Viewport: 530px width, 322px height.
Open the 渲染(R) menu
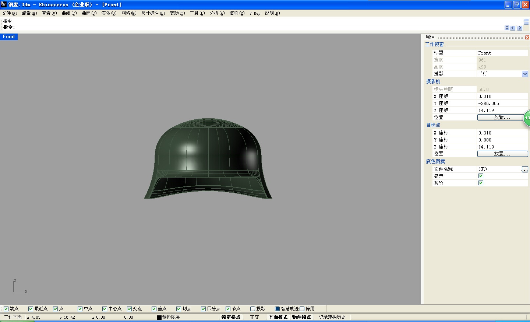point(237,13)
